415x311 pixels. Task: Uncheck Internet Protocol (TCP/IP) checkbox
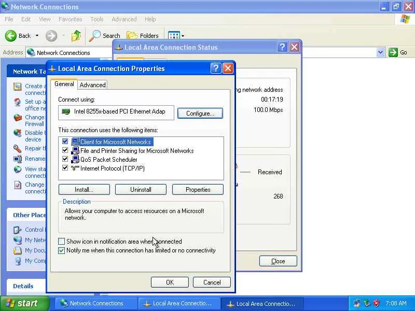click(x=65, y=167)
